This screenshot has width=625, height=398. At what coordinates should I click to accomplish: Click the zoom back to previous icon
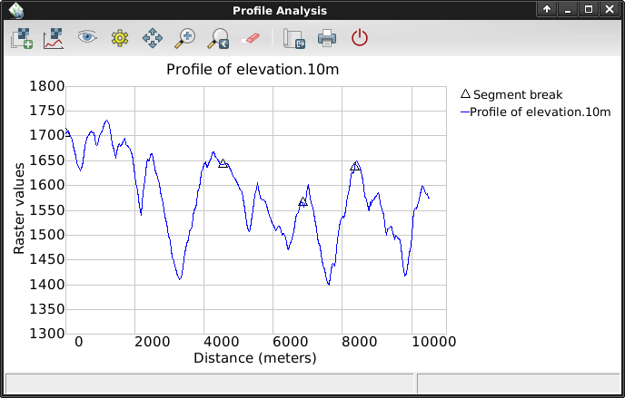[x=218, y=38]
